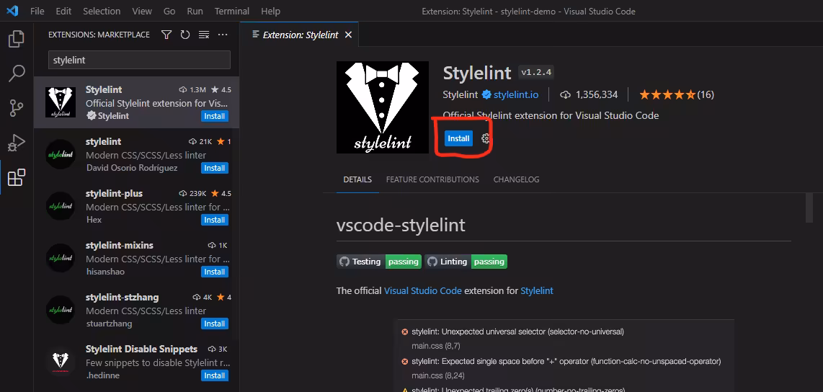Switch to the FEATURE CONTRIBUTIONS tab

(432, 179)
